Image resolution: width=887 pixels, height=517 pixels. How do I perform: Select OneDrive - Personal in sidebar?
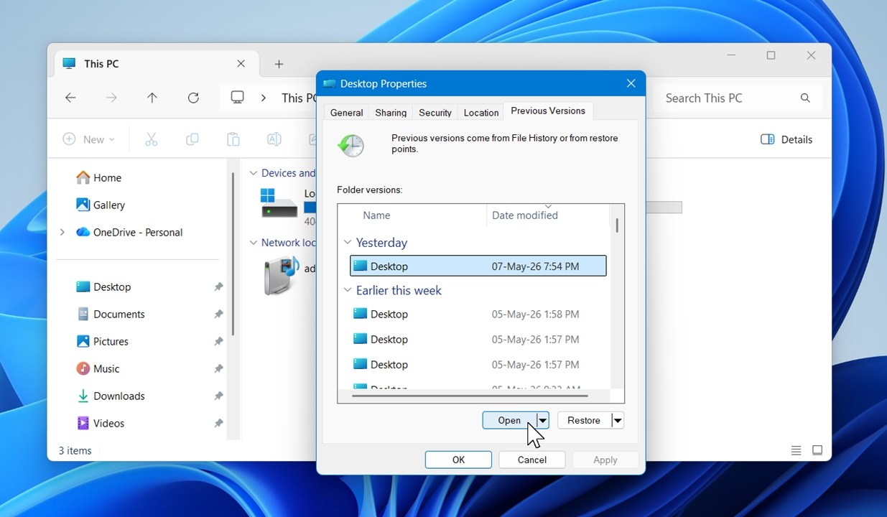click(129, 232)
